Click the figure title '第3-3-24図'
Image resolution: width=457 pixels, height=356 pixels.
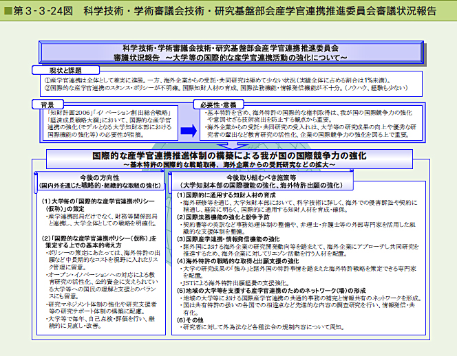tap(43, 11)
